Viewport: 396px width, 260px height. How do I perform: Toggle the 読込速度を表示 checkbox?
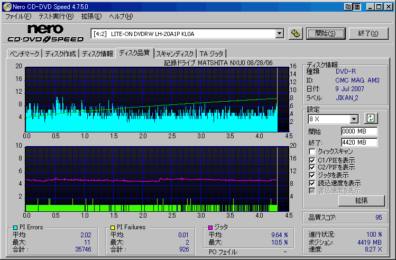312,183
